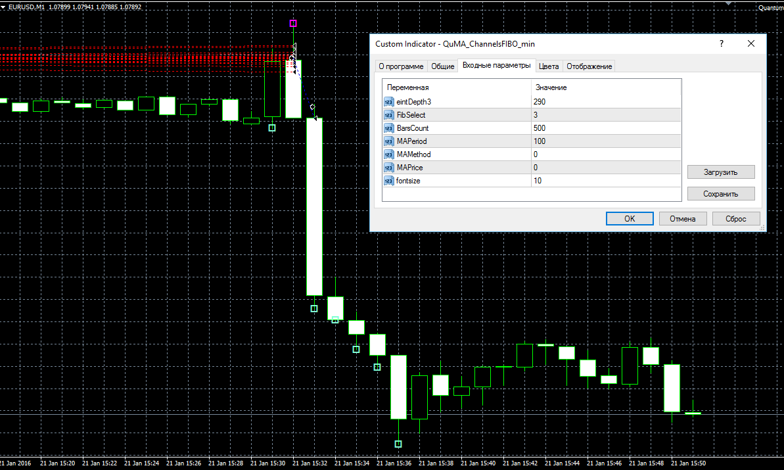Confirm settings with the OK button
Viewport: 784px width, 470px height.
pos(630,218)
